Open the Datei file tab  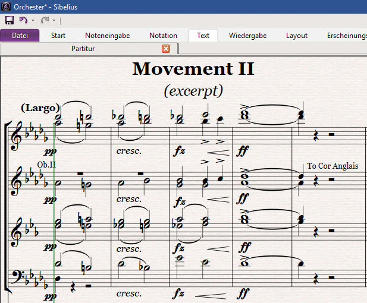click(20, 35)
